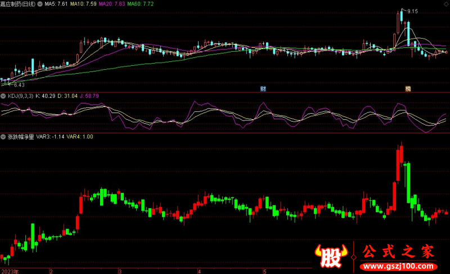
Task: Click the MA10: 7.59 legend label
Action: tap(83, 3)
